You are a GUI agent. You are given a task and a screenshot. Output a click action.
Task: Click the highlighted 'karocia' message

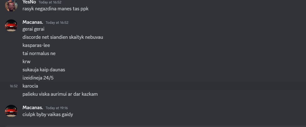pyautogui.click(x=30, y=86)
